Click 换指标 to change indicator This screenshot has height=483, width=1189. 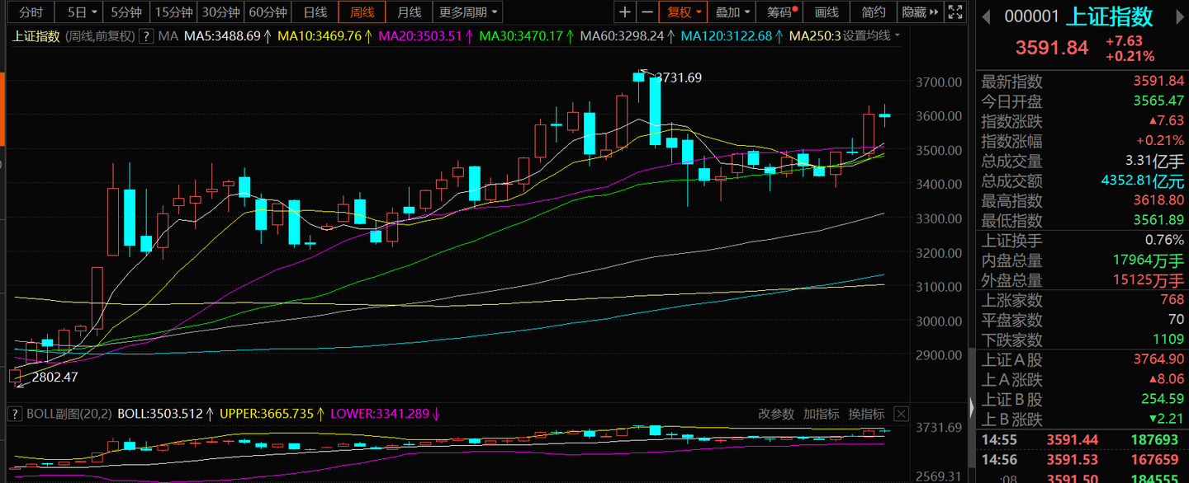[x=866, y=414]
